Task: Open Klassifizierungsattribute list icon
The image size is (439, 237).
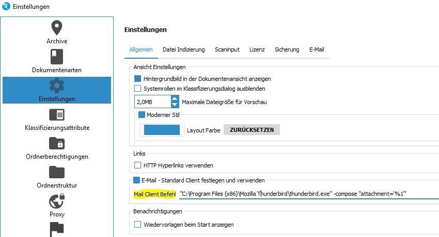Action: [x=57, y=114]
